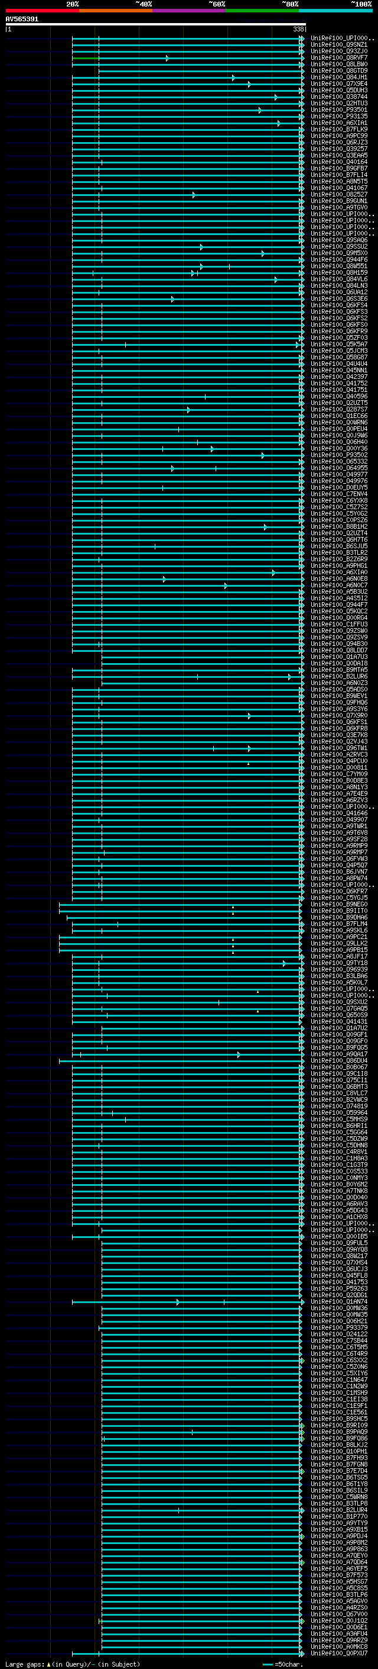
Task: Select the UniRef100_B9GUN1 label
Action: (x=338, y=201)
